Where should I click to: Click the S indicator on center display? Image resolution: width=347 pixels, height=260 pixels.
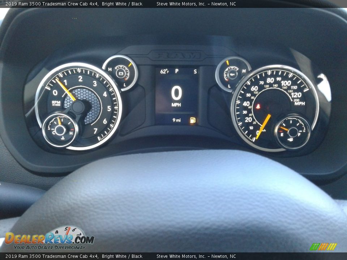pyautogui.click(x=195, y=71)
